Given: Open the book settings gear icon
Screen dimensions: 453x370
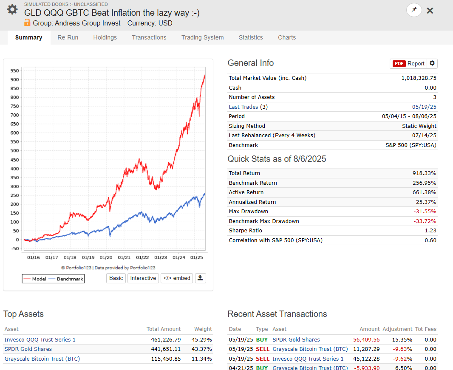Looking at the screenshot, I should [12, 9].
